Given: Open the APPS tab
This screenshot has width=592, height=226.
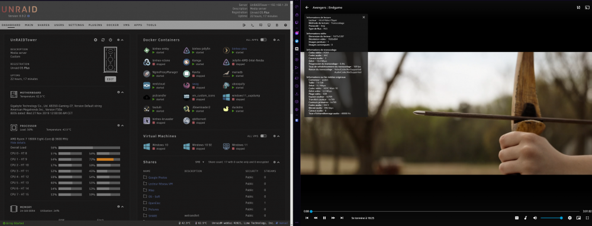Looking at the screenshot, I should tap(138, 25).
